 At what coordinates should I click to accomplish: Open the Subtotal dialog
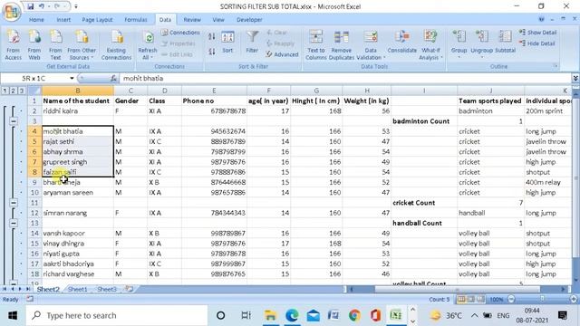tap(505, 43)
